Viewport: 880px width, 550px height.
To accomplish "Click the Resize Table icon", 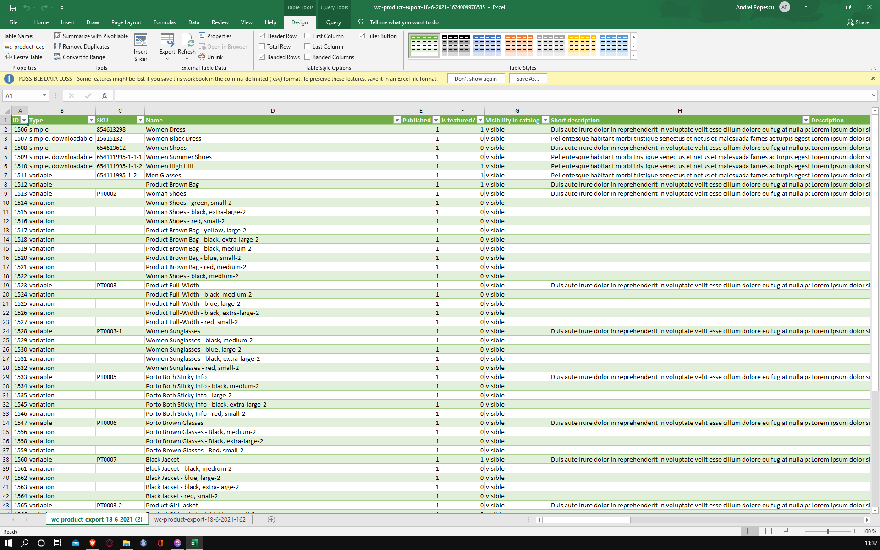I will tap(9, 57).
